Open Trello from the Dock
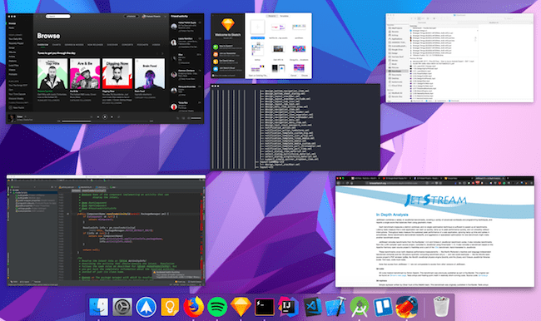This screenshot has height=321, width=541. [x=383, y=307]
